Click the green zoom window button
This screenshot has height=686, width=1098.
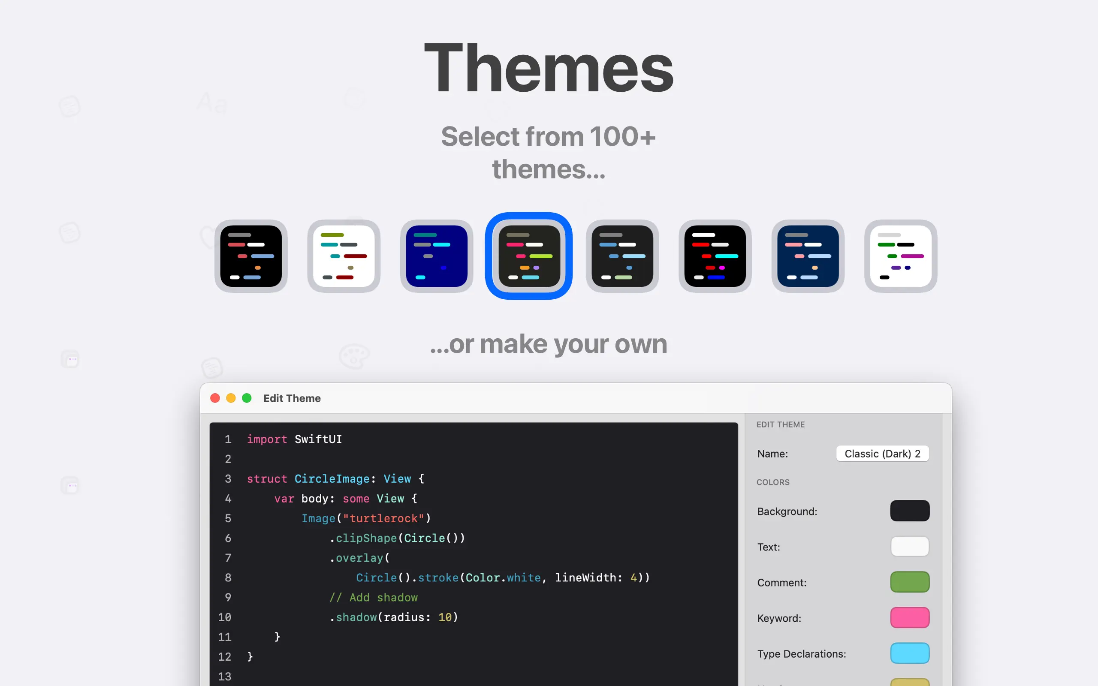tap(247, 398)
